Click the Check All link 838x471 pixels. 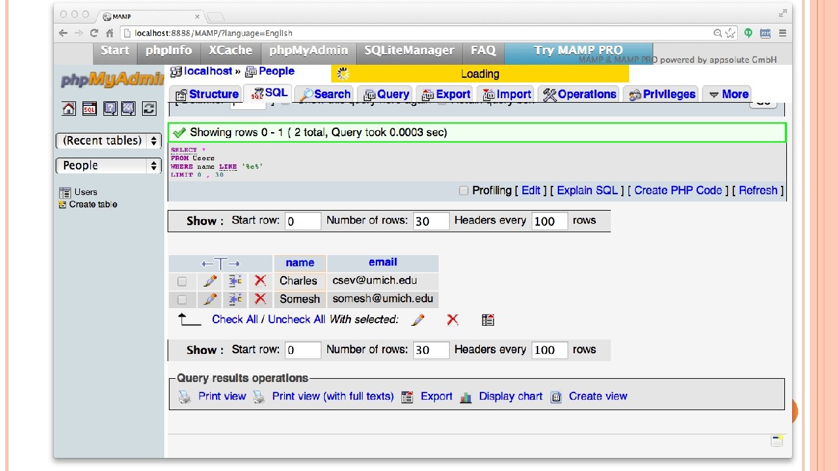pyautogui.click(x=235, y=319)
